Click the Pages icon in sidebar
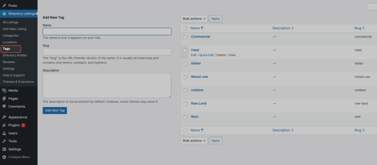 pyautogui.click(x=4, y=98)
